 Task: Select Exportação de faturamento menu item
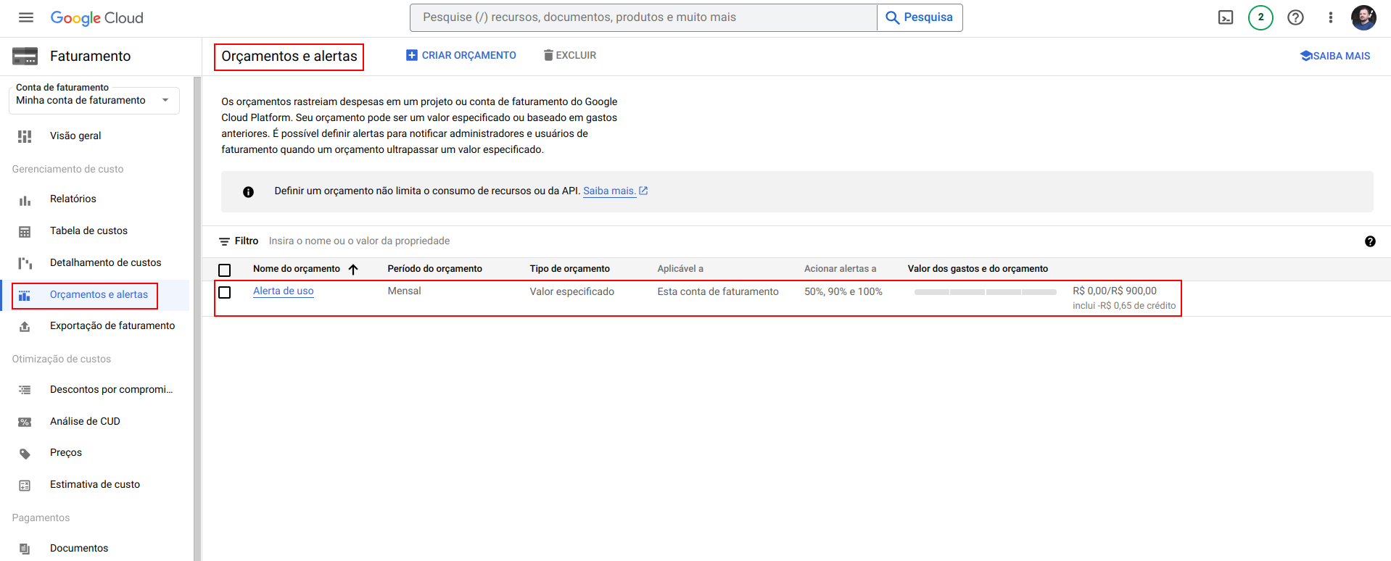point(112,325)
